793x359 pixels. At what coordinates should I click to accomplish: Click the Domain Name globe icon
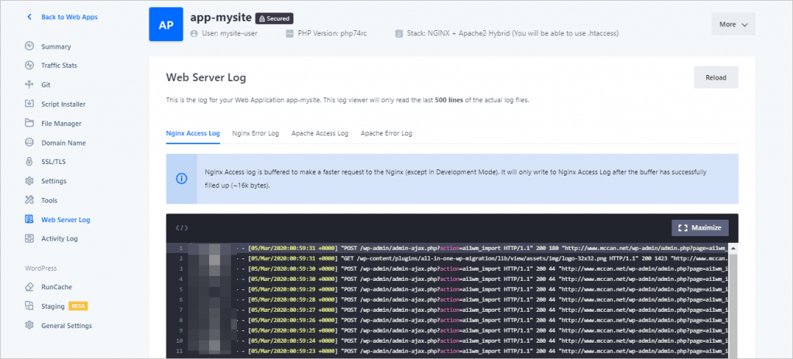coord(29,142)
